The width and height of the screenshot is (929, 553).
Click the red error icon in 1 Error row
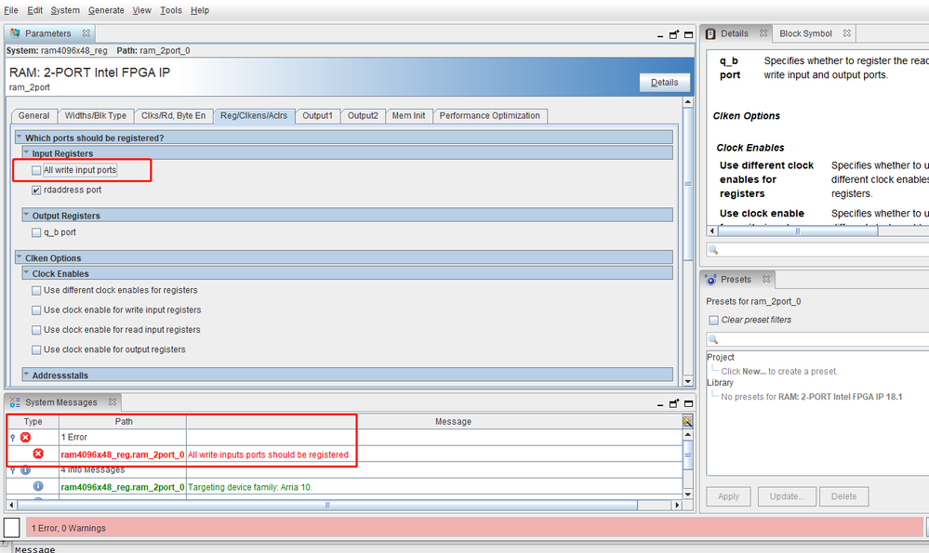(x=25, y=437)
